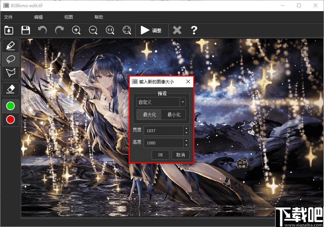
Task: Open help with question mark icon
Action: coord(194,31)
